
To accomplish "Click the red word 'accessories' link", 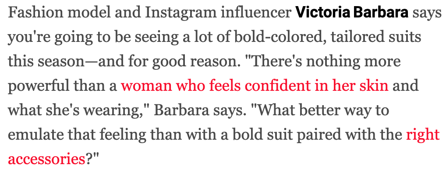I will click(x=46, y=159).
